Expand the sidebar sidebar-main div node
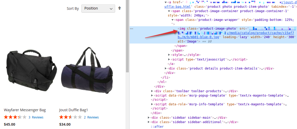This screenshot has width=297, height=129. click(x=149, y=117)
